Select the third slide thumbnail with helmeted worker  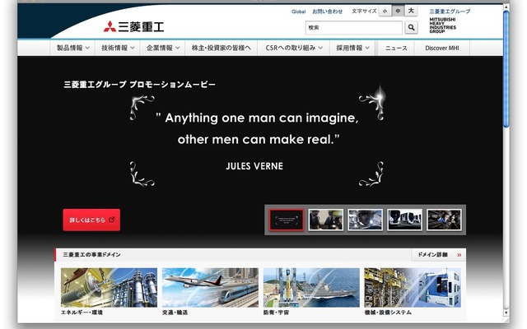click(365, 220)
